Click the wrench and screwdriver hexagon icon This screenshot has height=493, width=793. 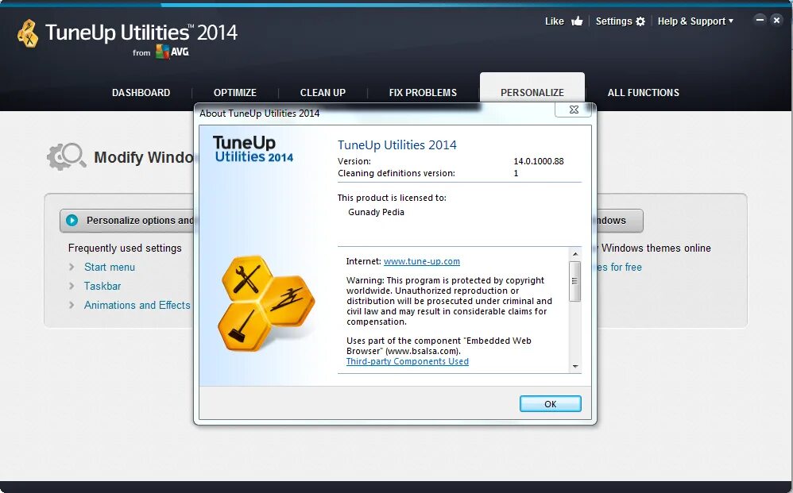247,279
